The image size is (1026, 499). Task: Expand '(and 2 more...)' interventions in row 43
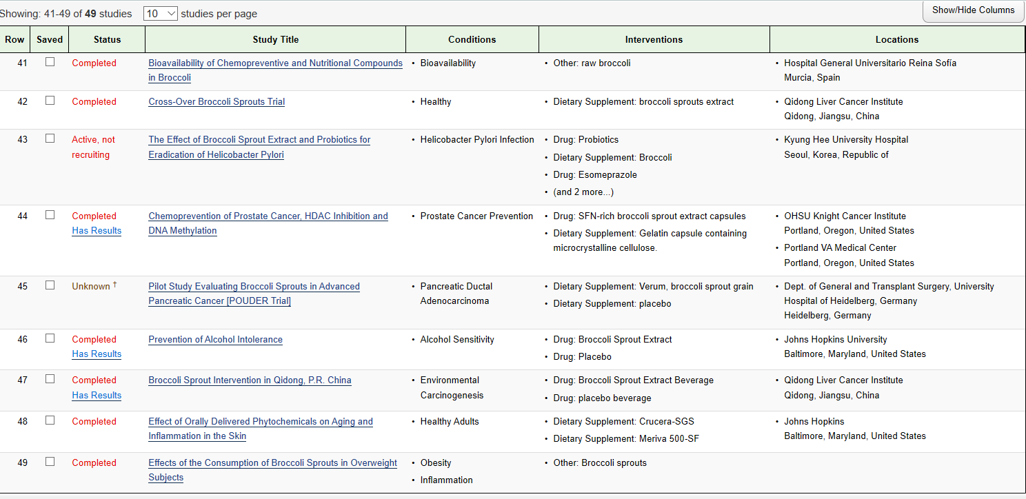tap(583, 192)
